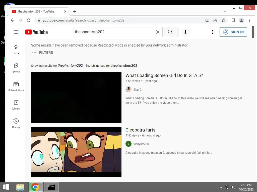Open History in the sidebar
This screenshot has height=192, width=257.
point(16,123)
